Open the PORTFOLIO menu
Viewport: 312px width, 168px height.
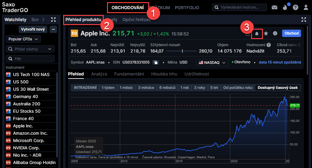point(187,8)
